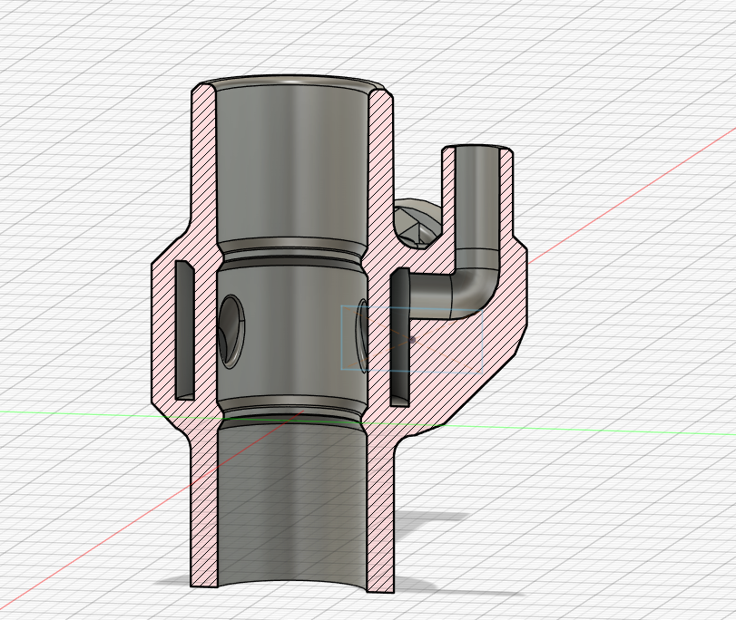Click the lower groove ring inside the bore
736x620 pixels.
[291, 410]
